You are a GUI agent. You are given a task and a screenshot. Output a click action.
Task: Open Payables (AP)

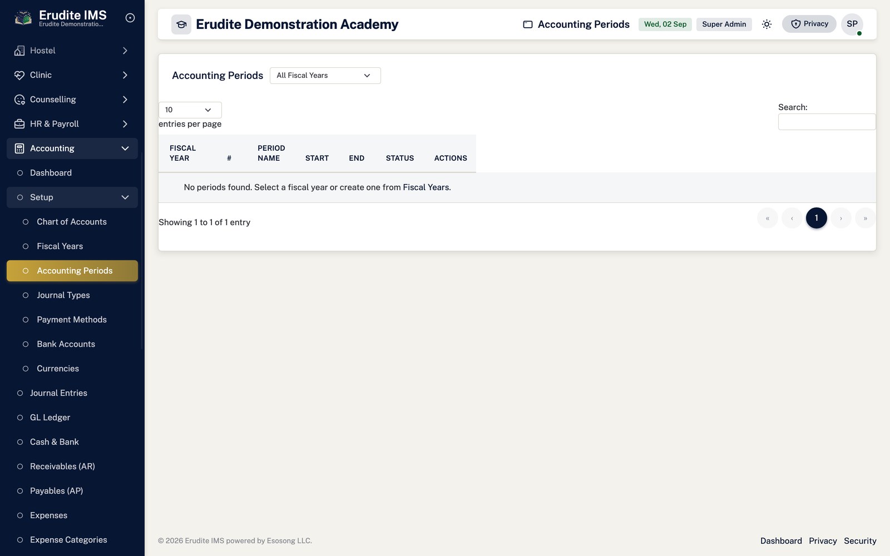pyautogui.click(x=72, y=491)
